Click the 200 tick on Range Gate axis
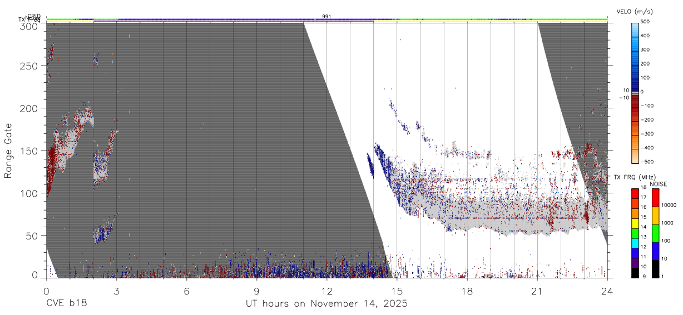 click(x=29, y=108)
